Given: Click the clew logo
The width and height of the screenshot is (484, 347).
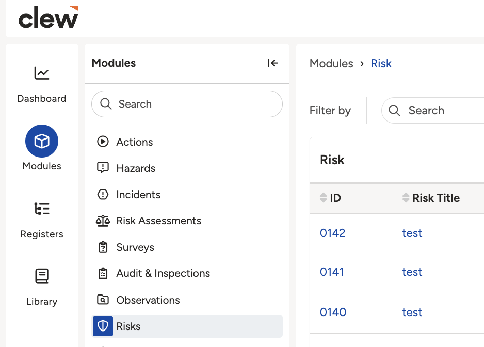Looking at the screenshot, I should (x=49, y=18).
